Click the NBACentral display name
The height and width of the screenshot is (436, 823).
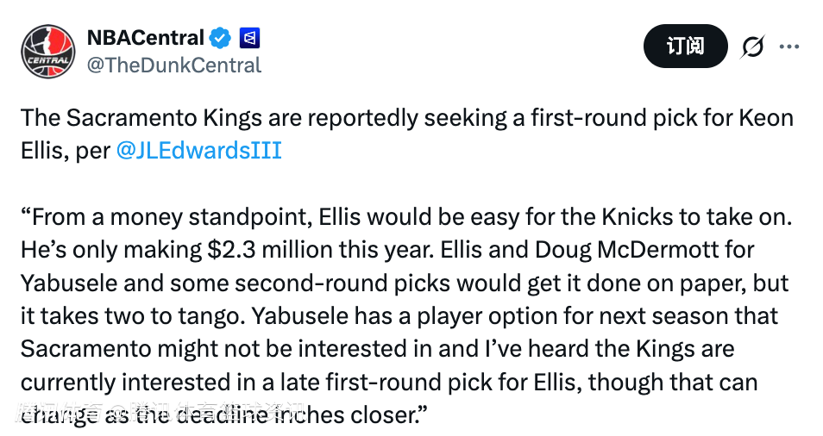(x=145, y=38)
